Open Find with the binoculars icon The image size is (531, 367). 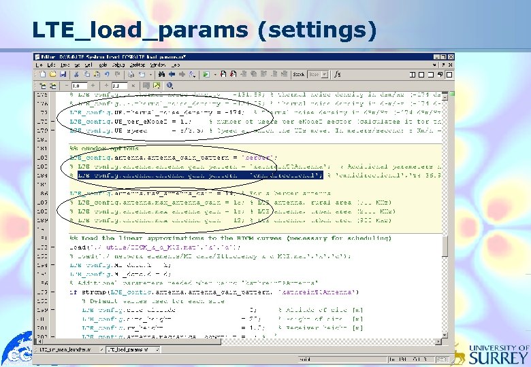[161, 75]
